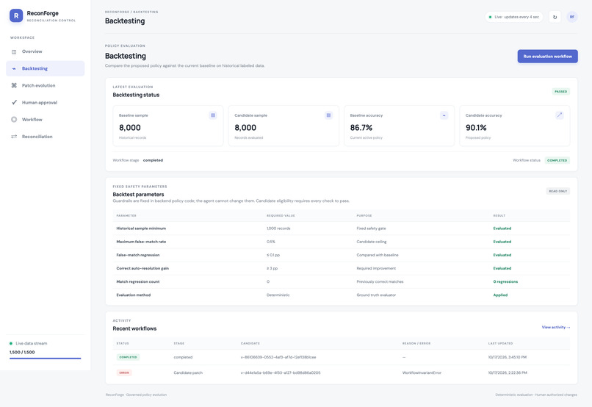Open the View activity link
This screenshot has width=592, height=407.
point(556,328)
